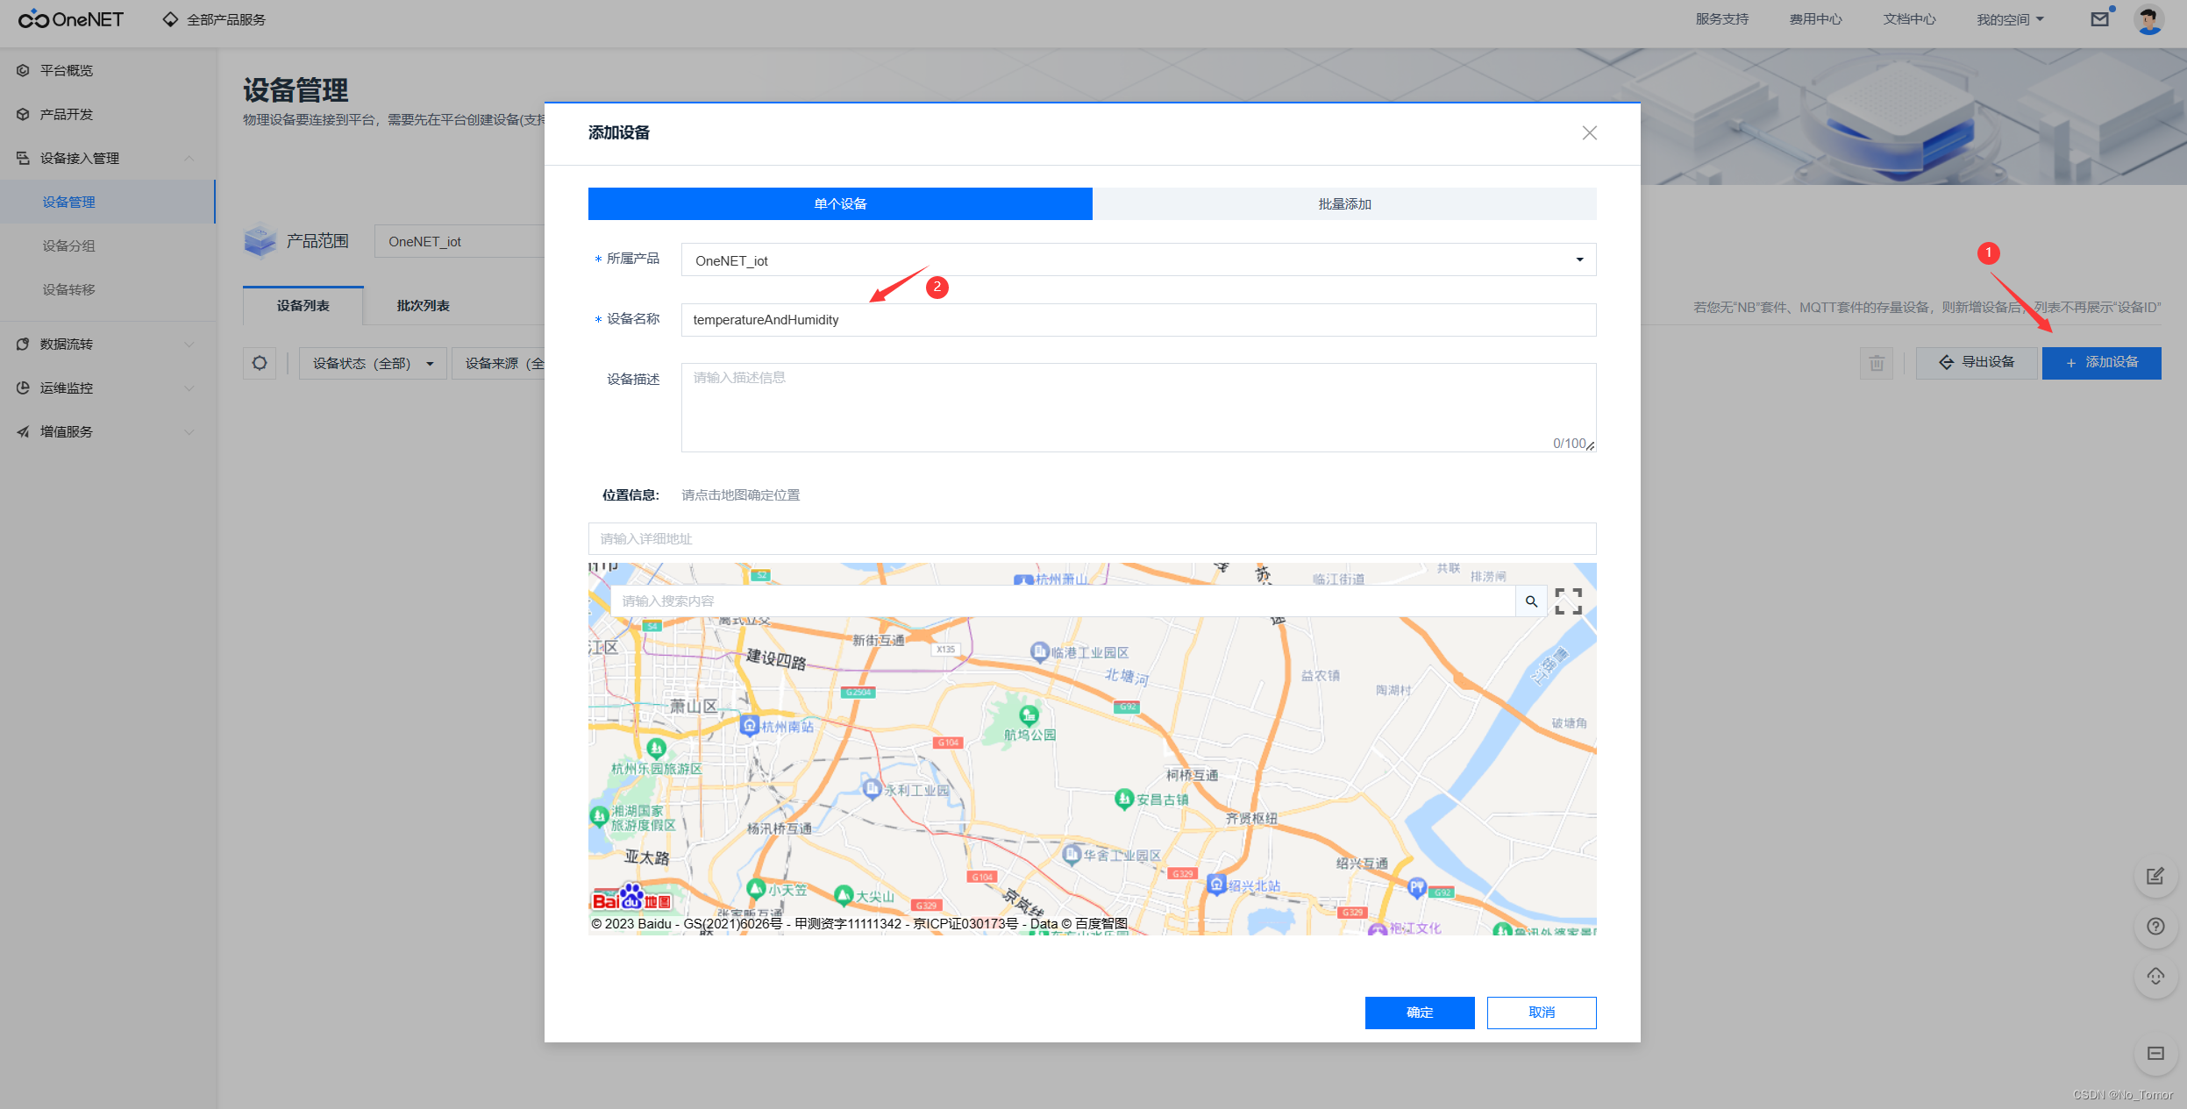Click the customer service headset floating icon
Viewport: 2187px width, 1109px height.
(x=2155, y=977)
